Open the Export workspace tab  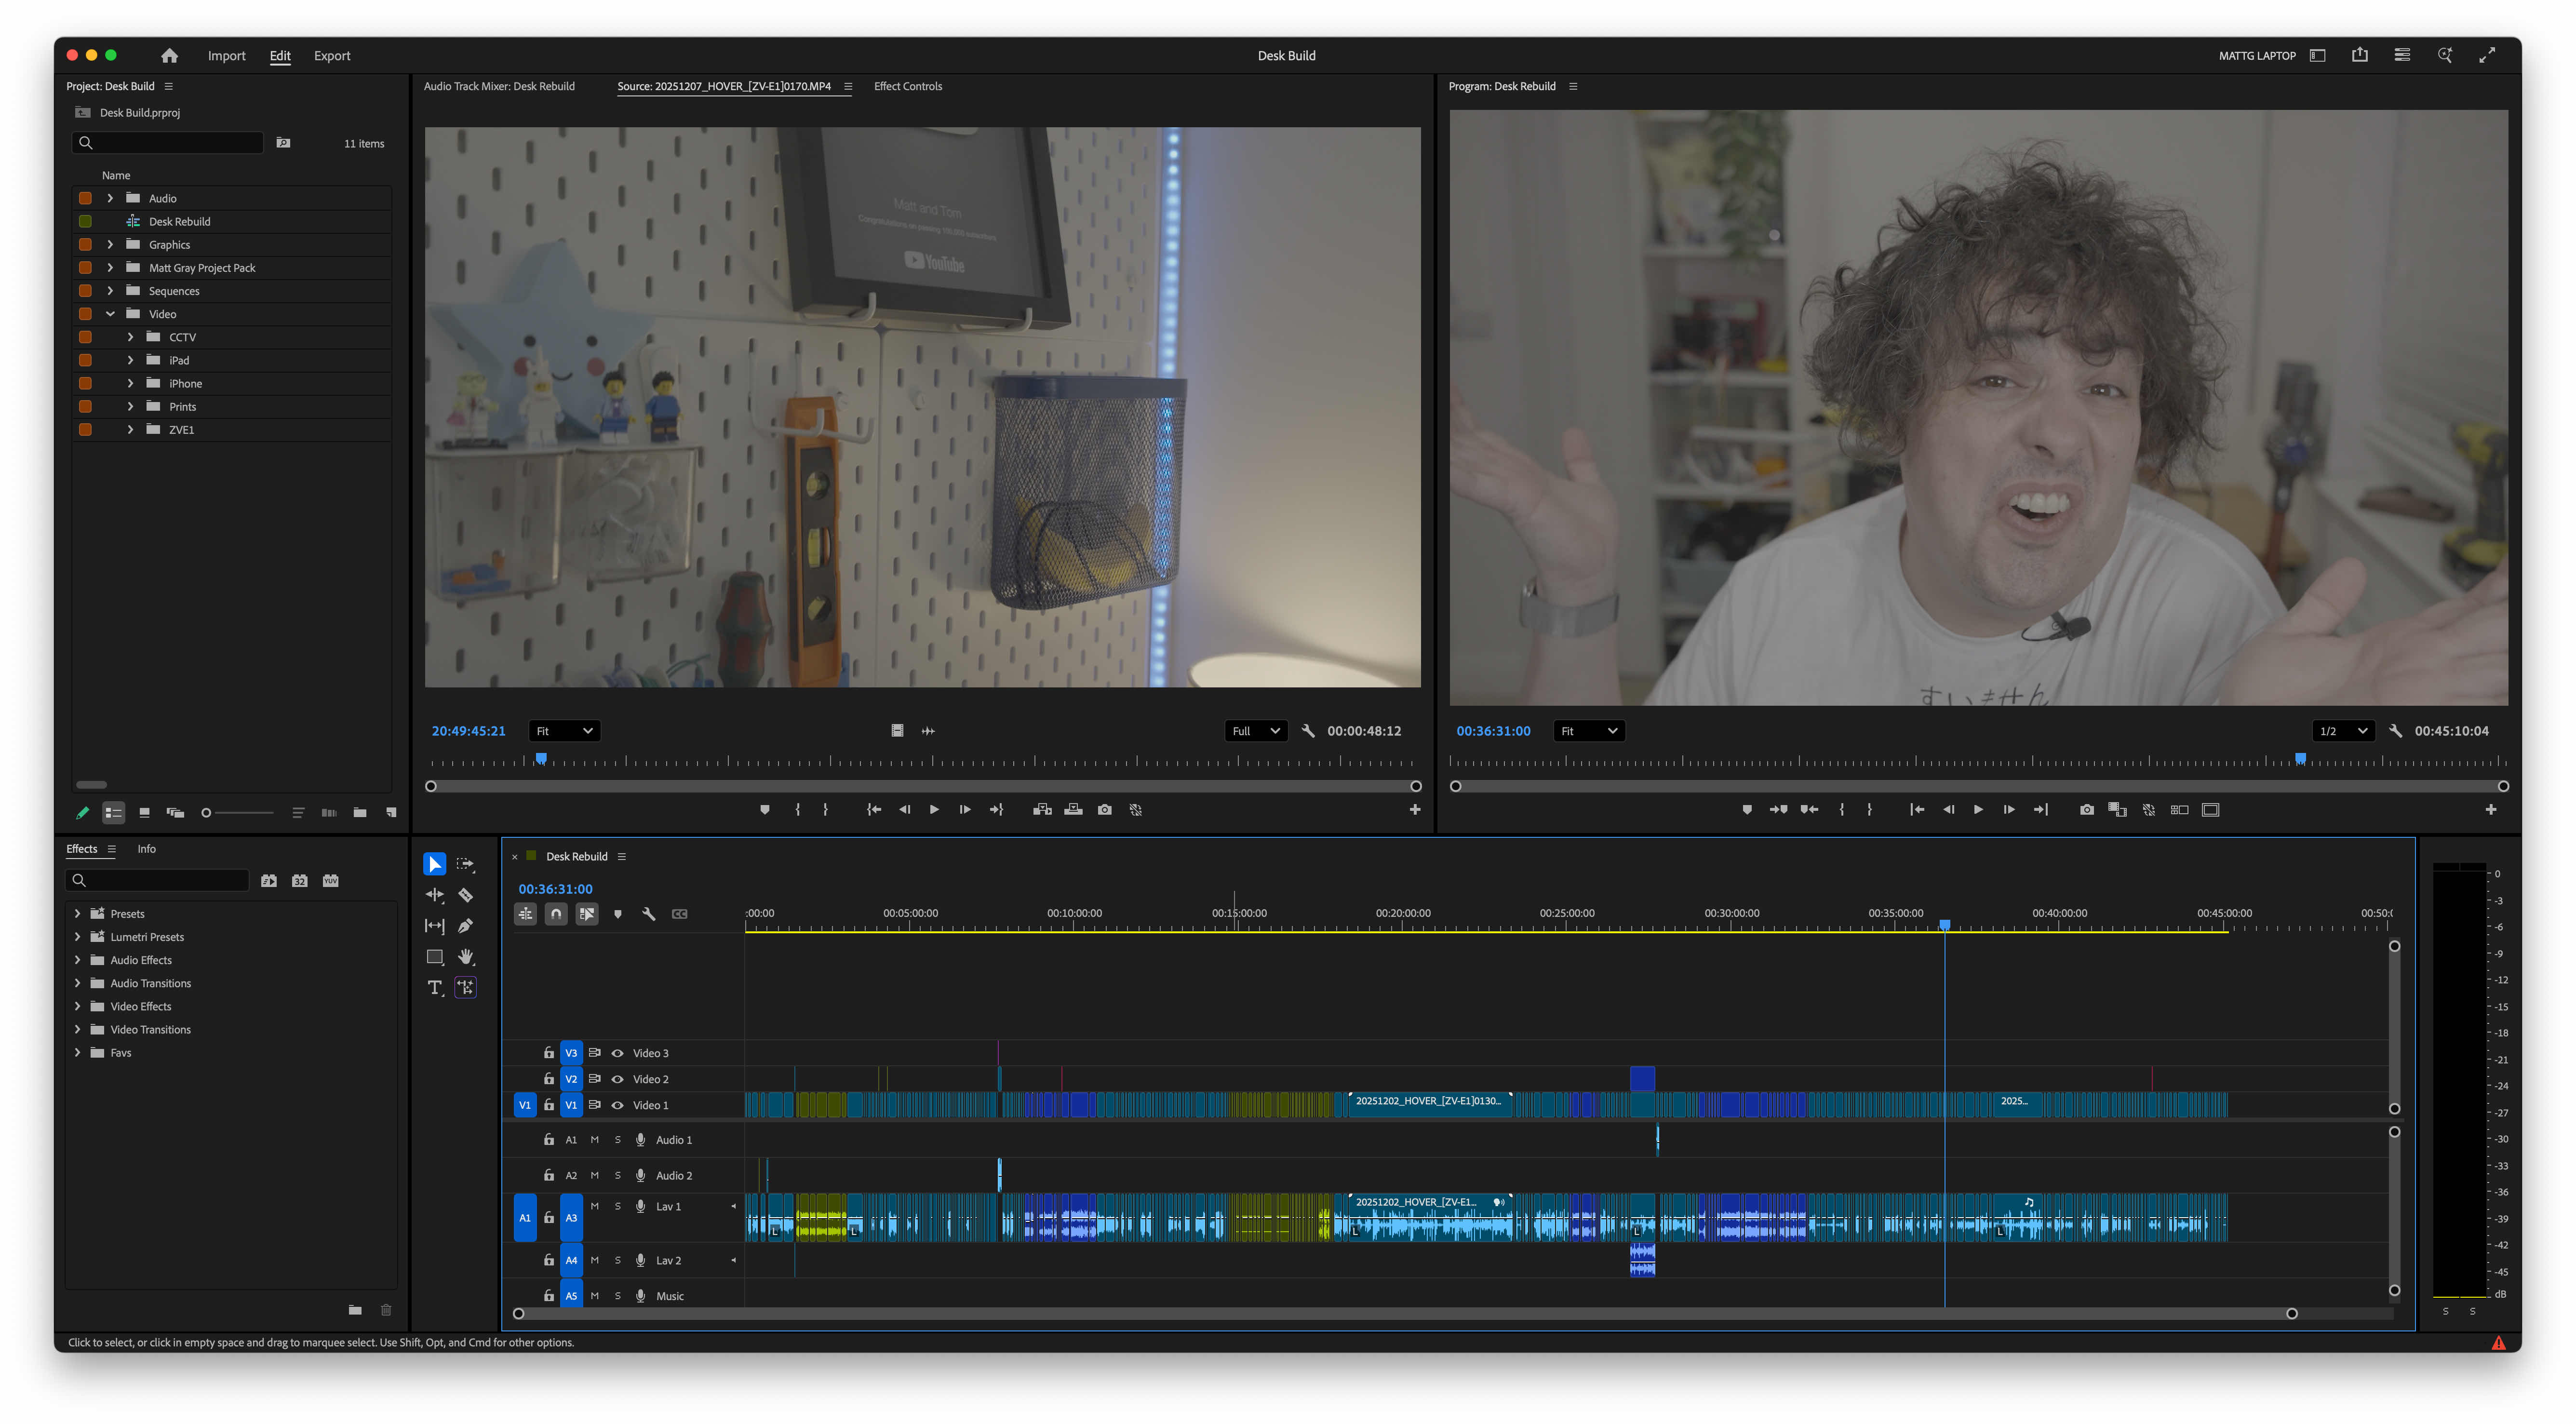[x=331, y=56]
